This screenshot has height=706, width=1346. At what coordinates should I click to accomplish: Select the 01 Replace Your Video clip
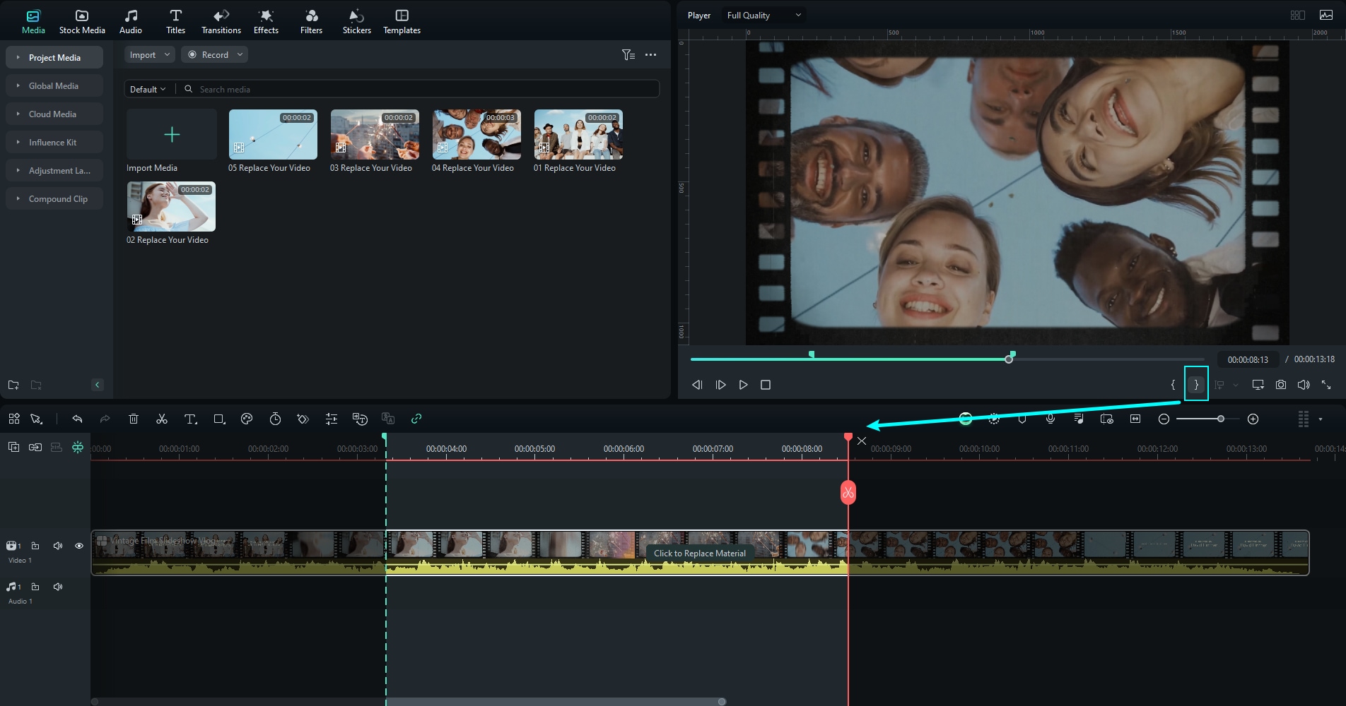click(578, 134)
